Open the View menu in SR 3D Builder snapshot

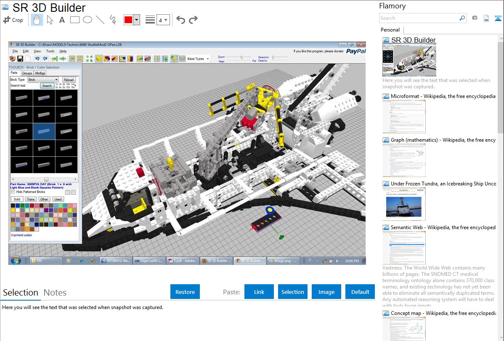coord(37,51)
